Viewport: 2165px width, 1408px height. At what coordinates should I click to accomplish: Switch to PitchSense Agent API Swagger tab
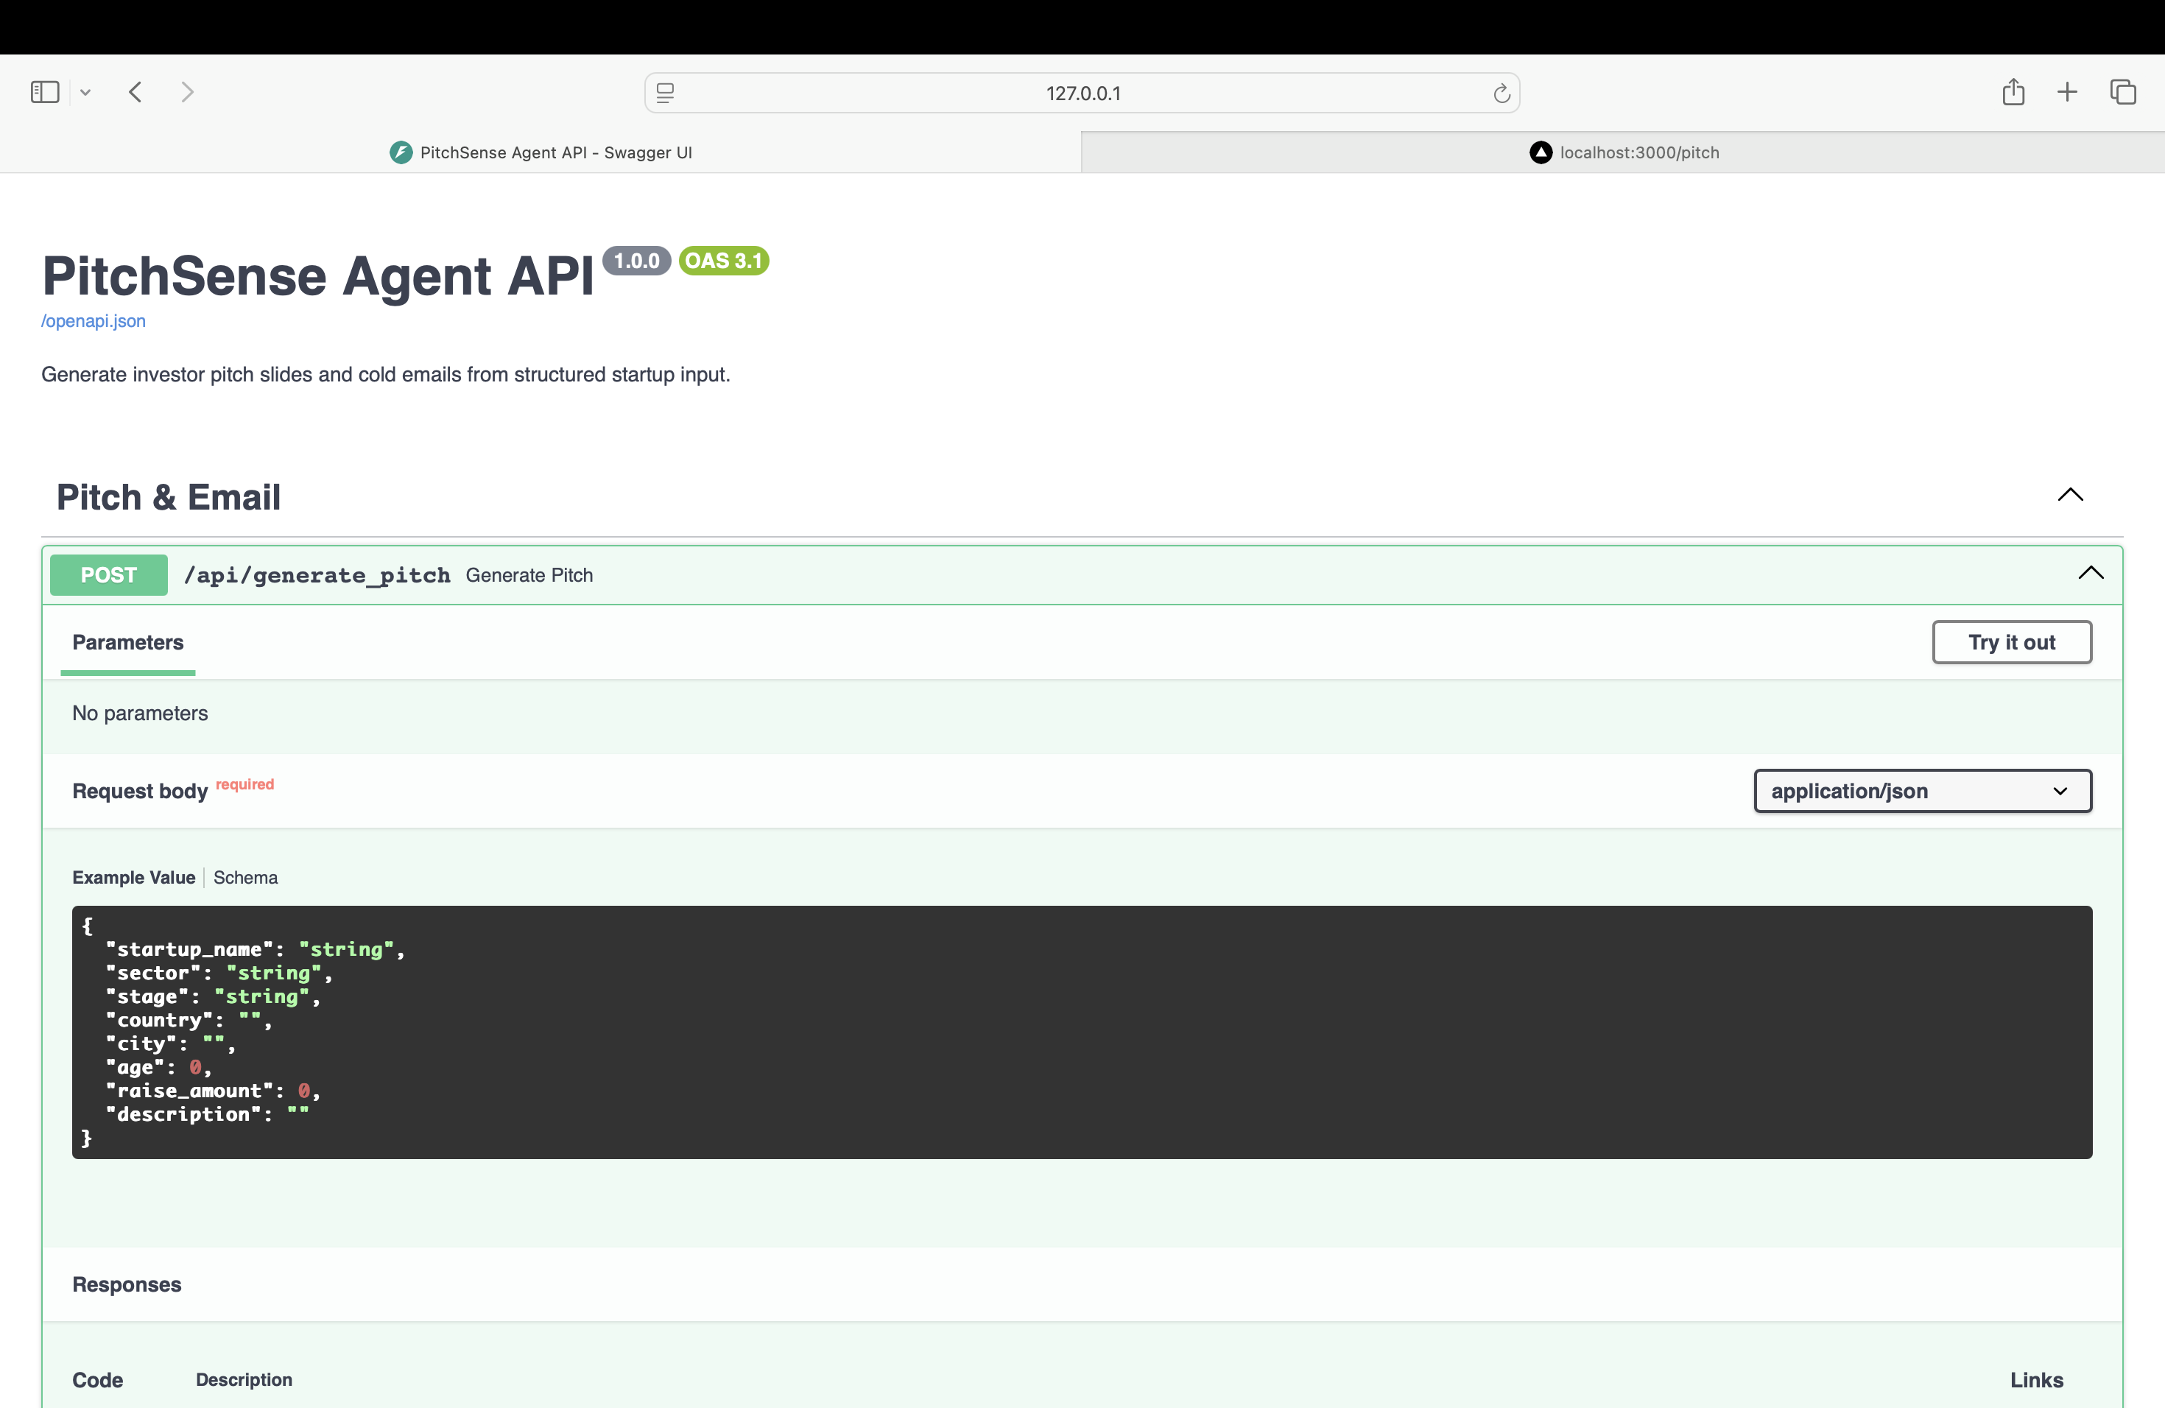point(541,152)
